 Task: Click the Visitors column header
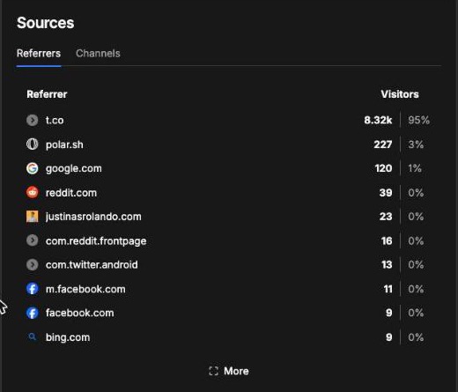[400, 94]
